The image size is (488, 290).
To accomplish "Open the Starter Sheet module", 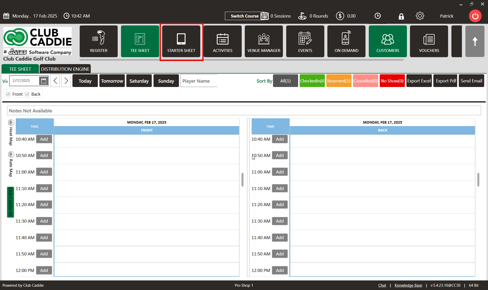I will pyautogui.click(x=181, y=41).
